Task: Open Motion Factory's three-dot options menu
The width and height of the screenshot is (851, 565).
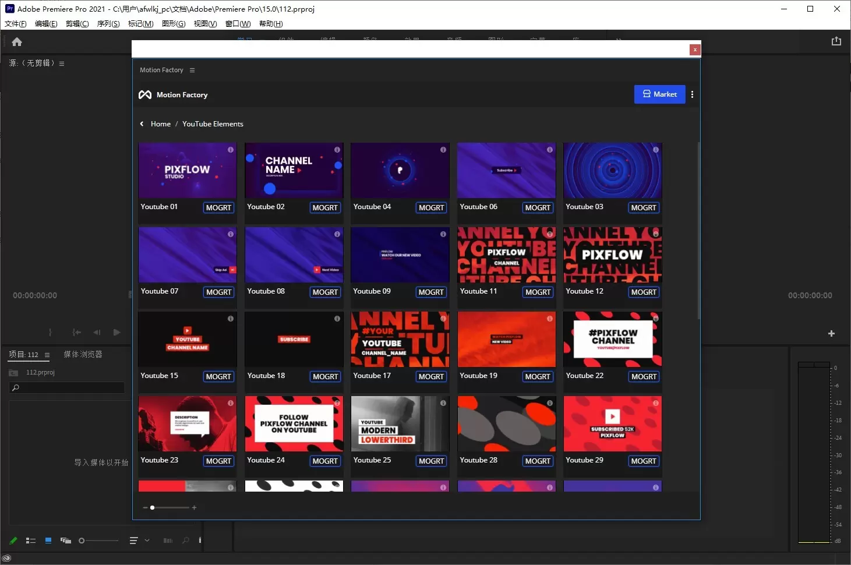Action: [x=692, y=94]
